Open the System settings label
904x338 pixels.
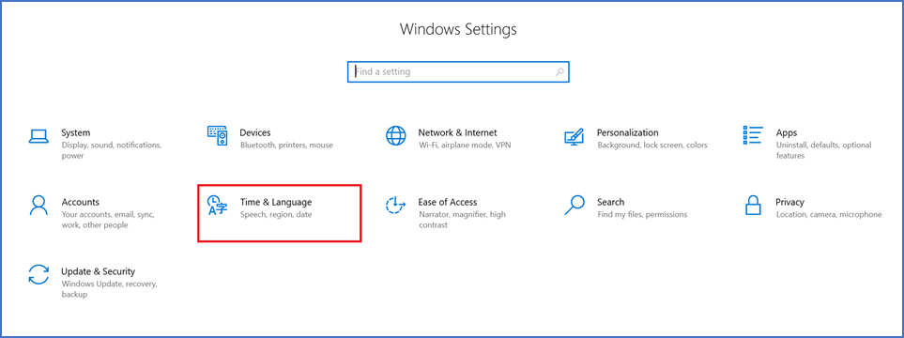pyautogui.click(x=75, y=132)
